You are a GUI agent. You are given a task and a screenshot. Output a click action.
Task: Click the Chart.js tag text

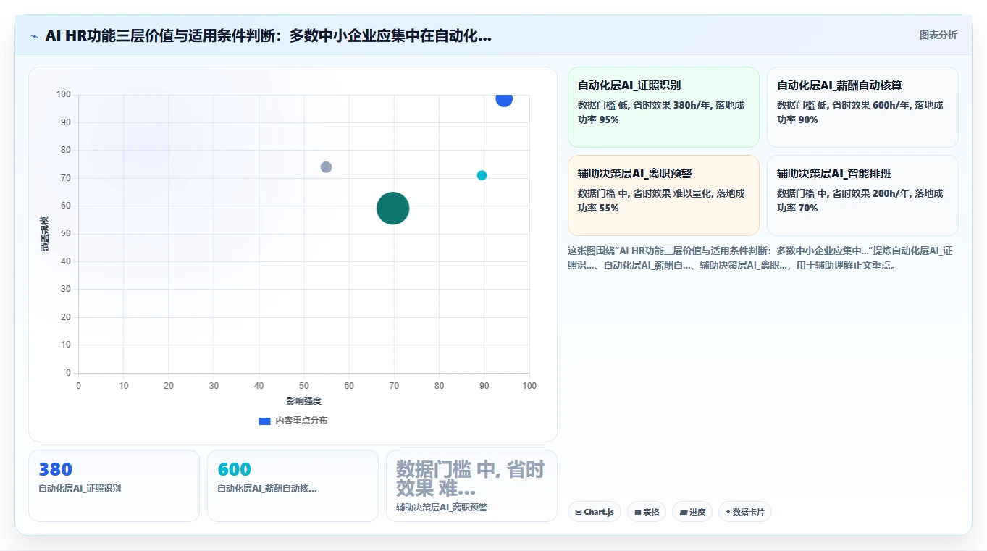(599, 512)
